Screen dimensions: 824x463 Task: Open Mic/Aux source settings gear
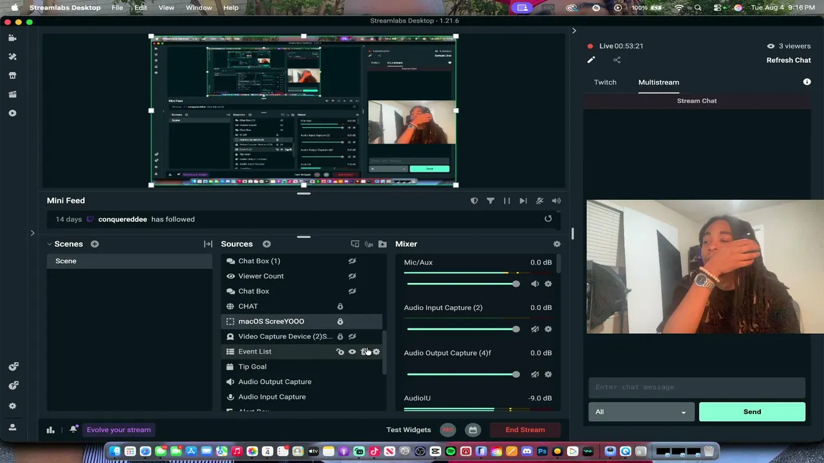(x=548, y=284)
